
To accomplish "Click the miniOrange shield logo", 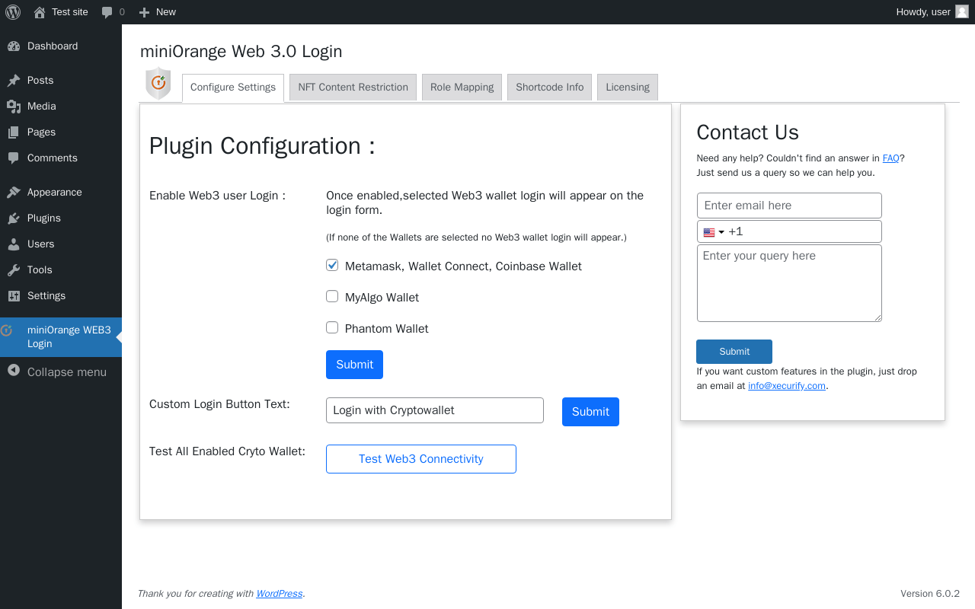I will 158,84.
